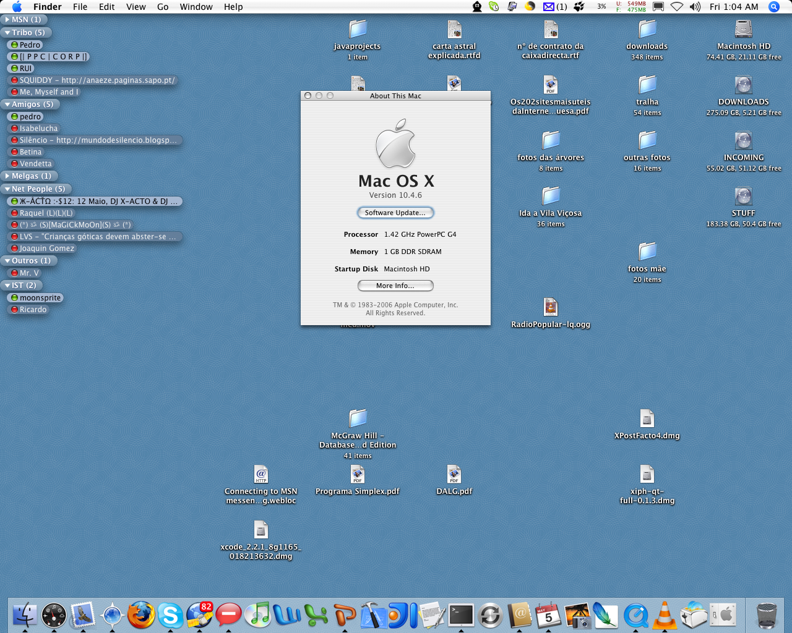
Task: Open the View menu
Action: click(x=136, y=7)
